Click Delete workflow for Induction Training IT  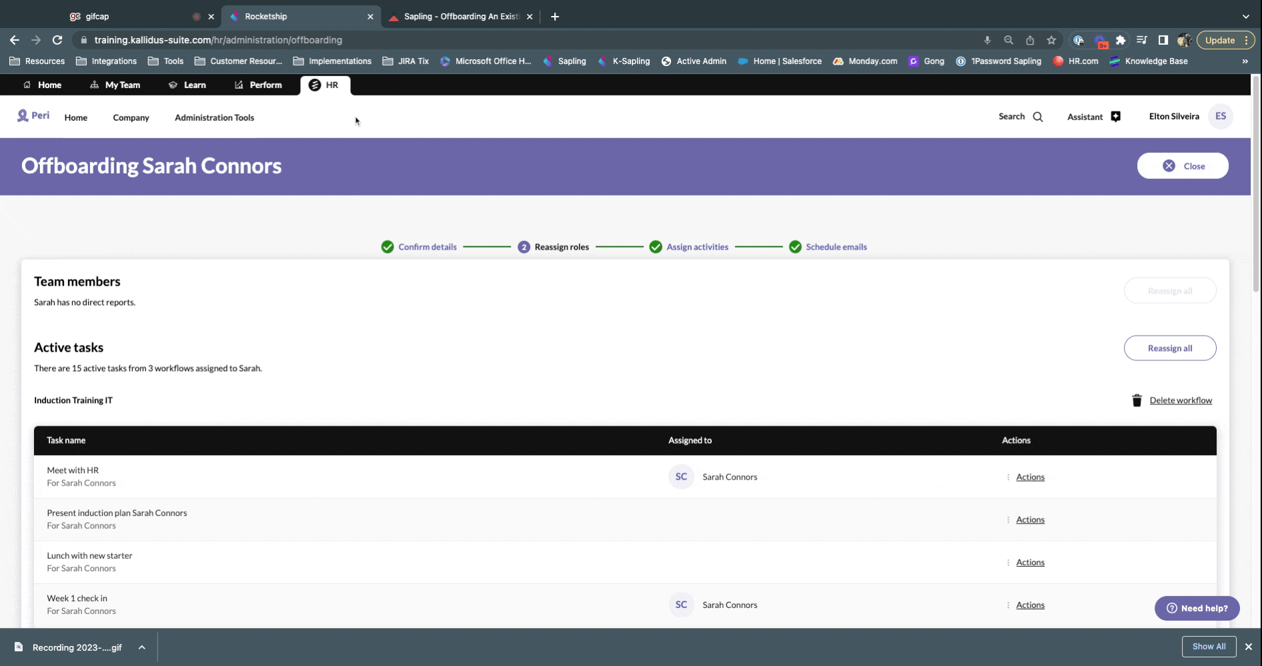click(x=1181, y=400)
